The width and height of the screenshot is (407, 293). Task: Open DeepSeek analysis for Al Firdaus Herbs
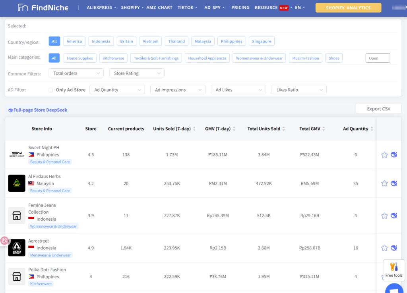tap(394, 183)
